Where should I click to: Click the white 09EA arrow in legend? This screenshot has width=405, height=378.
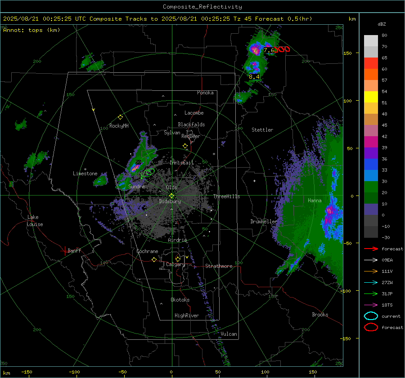point(371,260)
